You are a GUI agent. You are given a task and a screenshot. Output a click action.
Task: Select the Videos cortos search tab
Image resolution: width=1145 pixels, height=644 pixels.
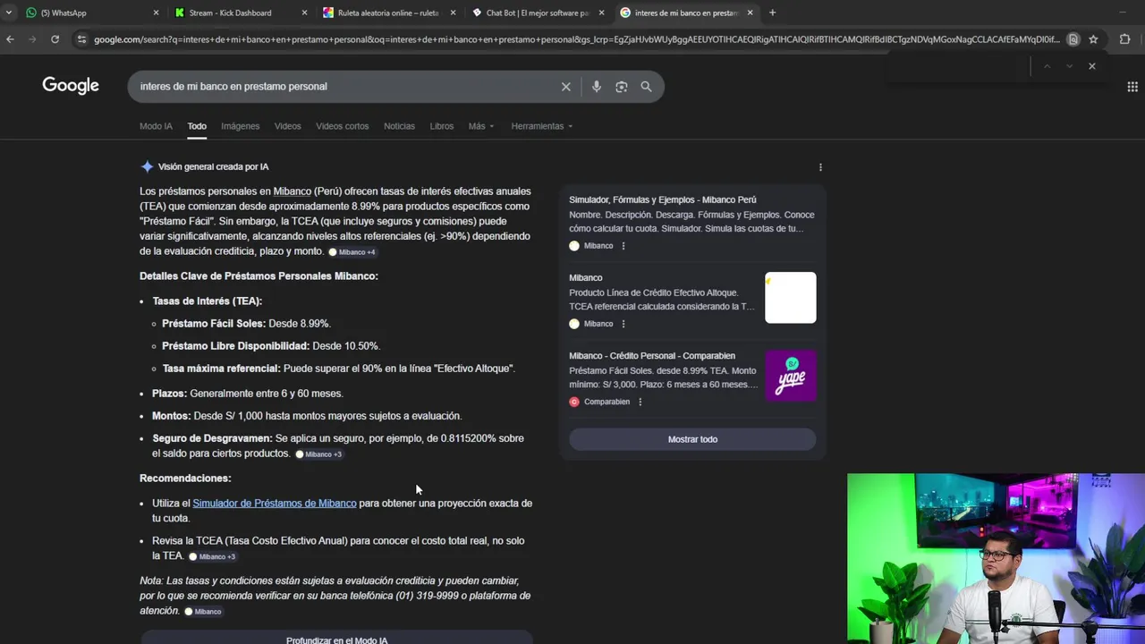click(x=343, y=126)
